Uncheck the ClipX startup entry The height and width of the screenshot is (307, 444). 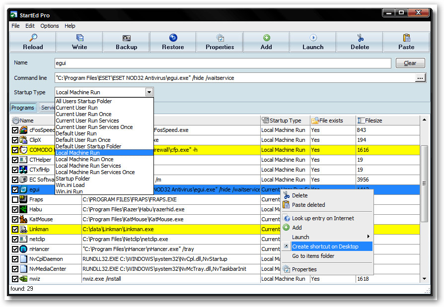coord(15,140)
